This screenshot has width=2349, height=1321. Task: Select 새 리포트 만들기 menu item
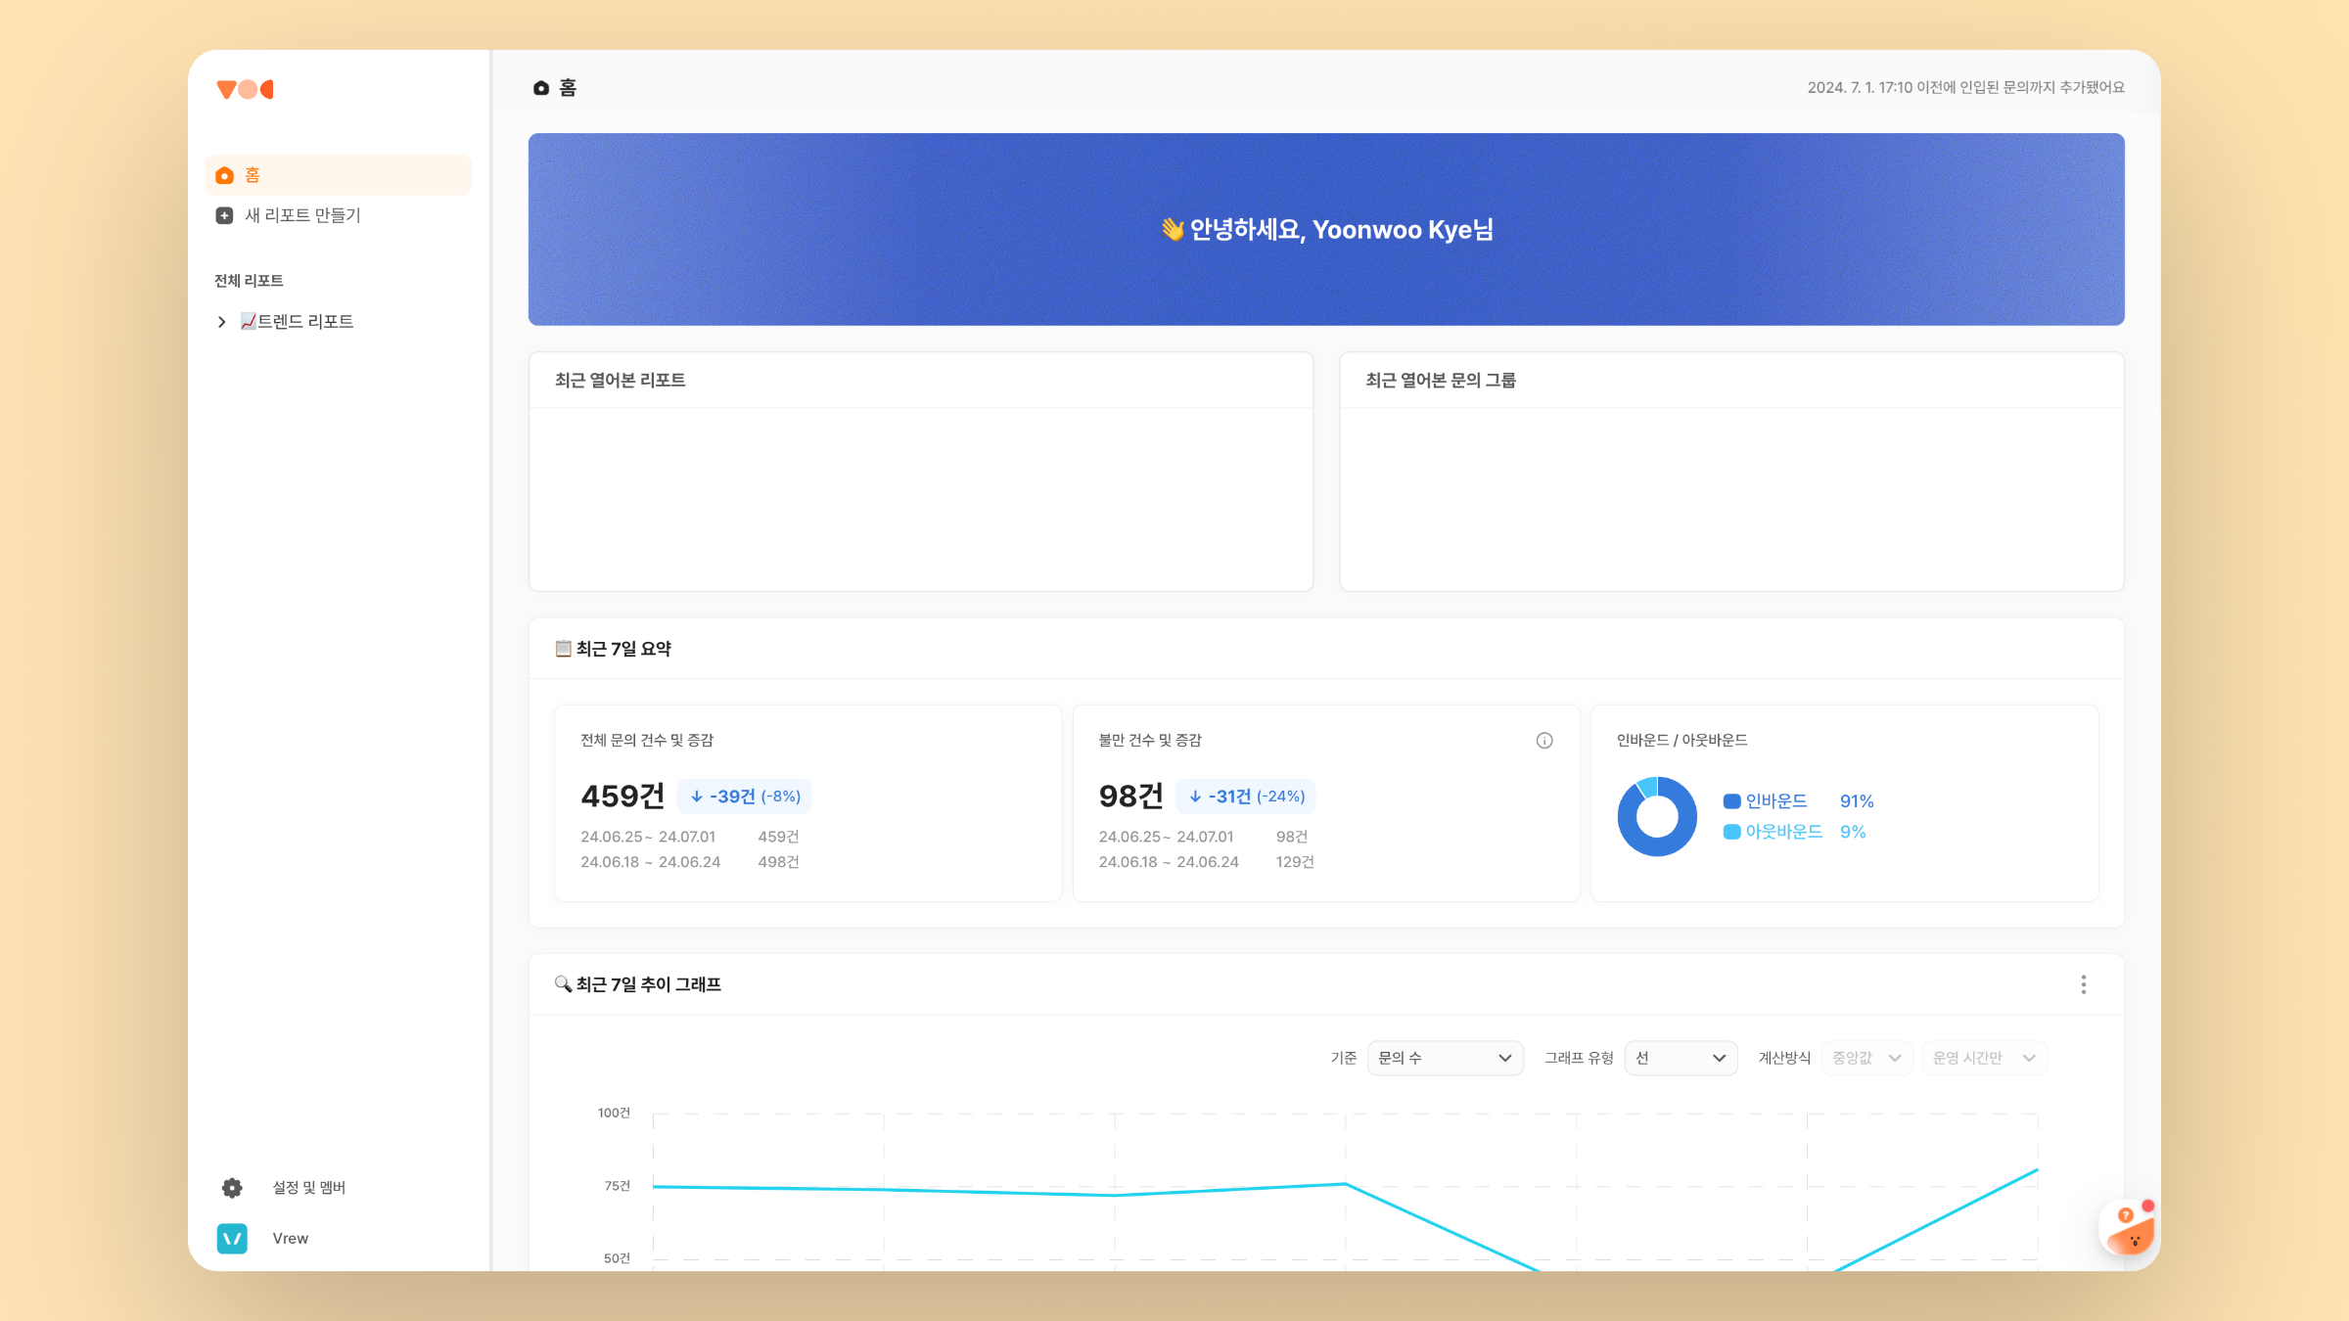(302, 215)
